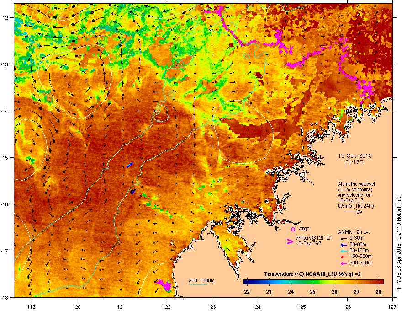This screenshot has height=311, width=402.
Task: Click the magenta drifter track cluster near 18°S
Action: 164,285
